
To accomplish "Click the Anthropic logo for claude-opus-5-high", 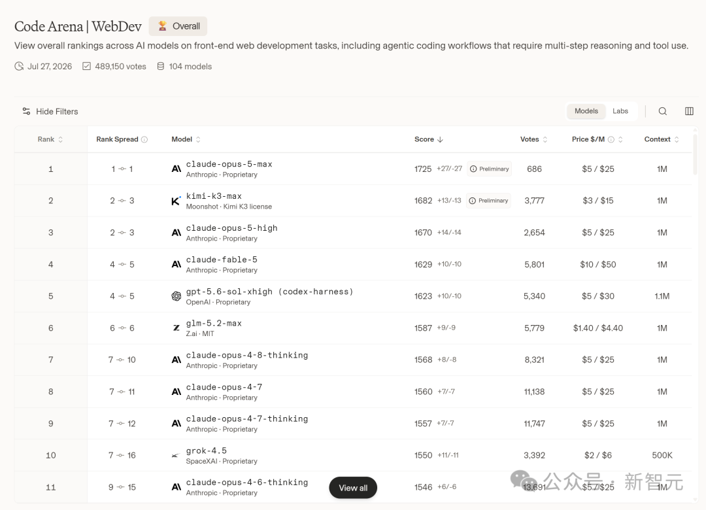I will tap(176, 233).
